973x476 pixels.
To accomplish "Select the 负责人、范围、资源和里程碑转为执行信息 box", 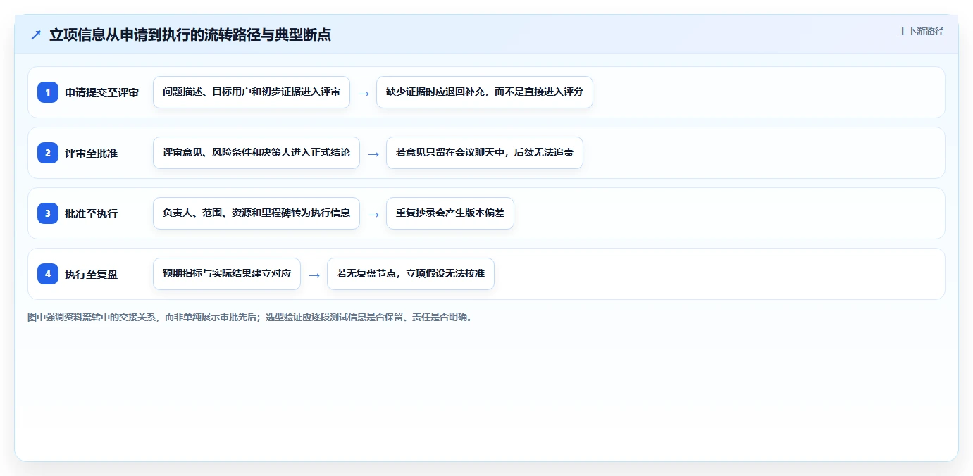I will click(256, 213).
